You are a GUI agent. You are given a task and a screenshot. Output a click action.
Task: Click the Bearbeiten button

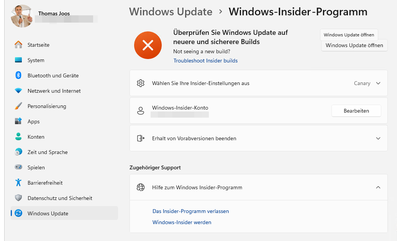coord(356,111)
